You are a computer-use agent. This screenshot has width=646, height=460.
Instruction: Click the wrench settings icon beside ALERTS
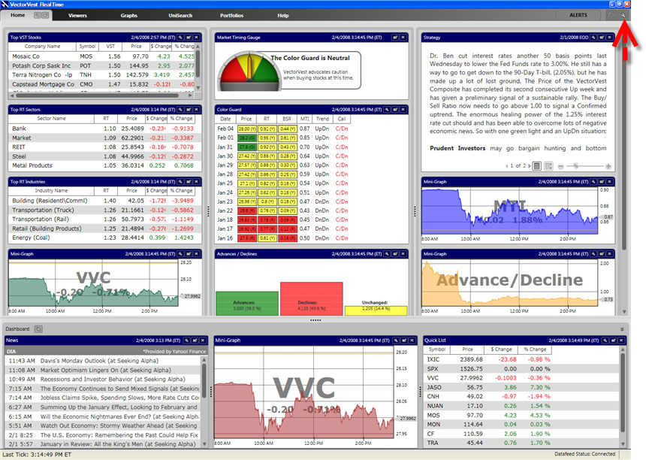coord(623,15)
